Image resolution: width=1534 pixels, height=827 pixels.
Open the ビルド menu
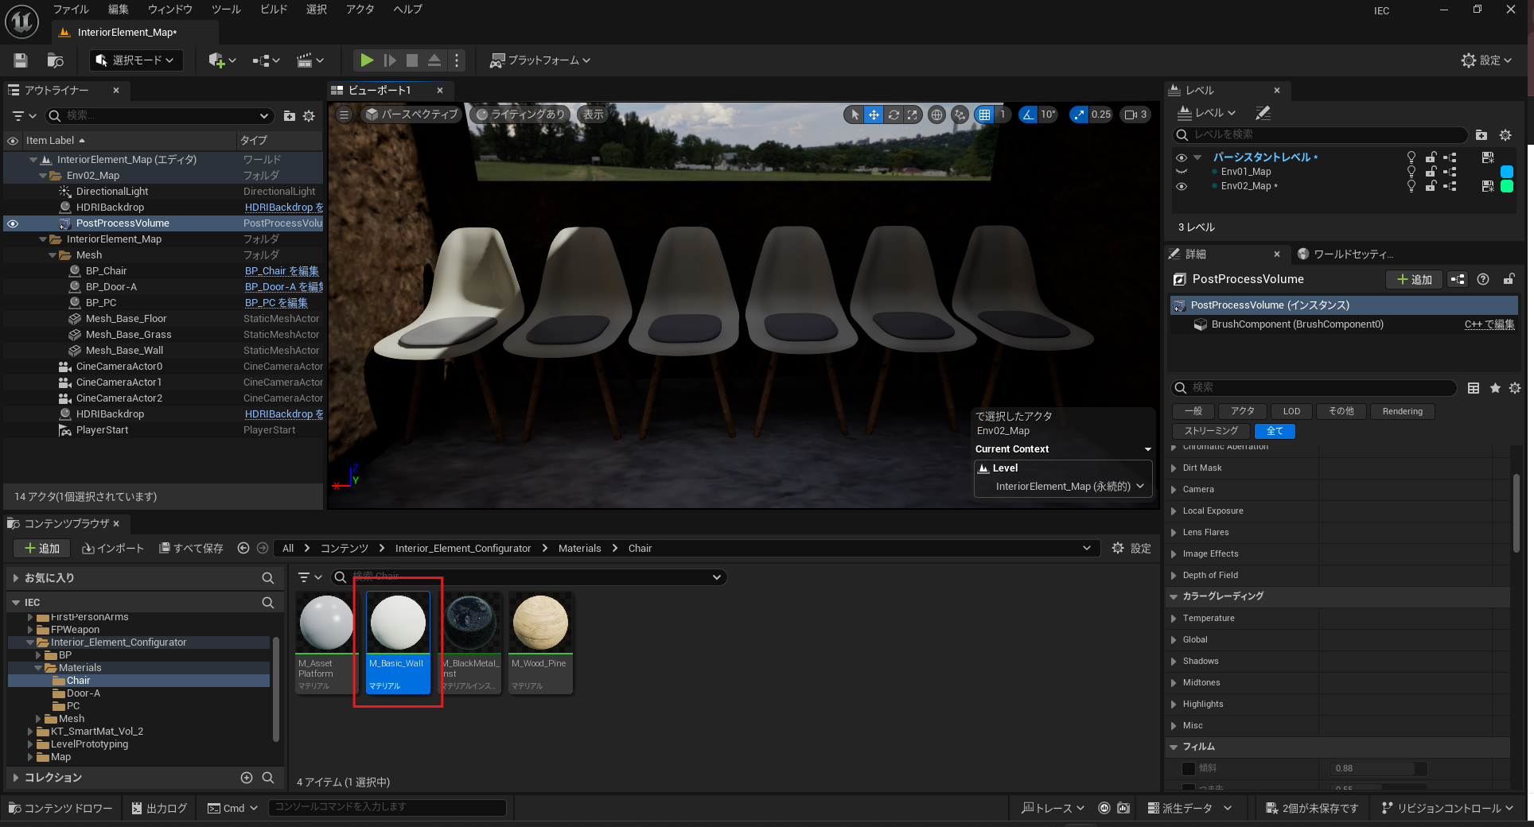pyautogui.click(x=274, y=10)
